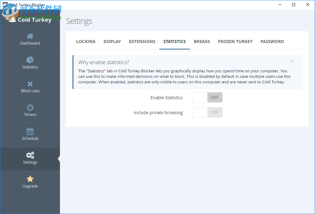
Task: Open the Timers clock icon
Action: click(x=30, y=107)
